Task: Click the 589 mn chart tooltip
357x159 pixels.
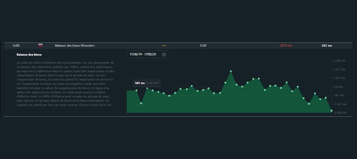Action: coord(147,83)
